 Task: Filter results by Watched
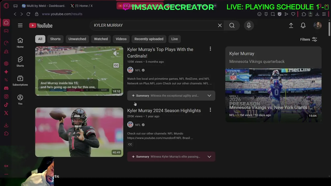pos(101,39)
